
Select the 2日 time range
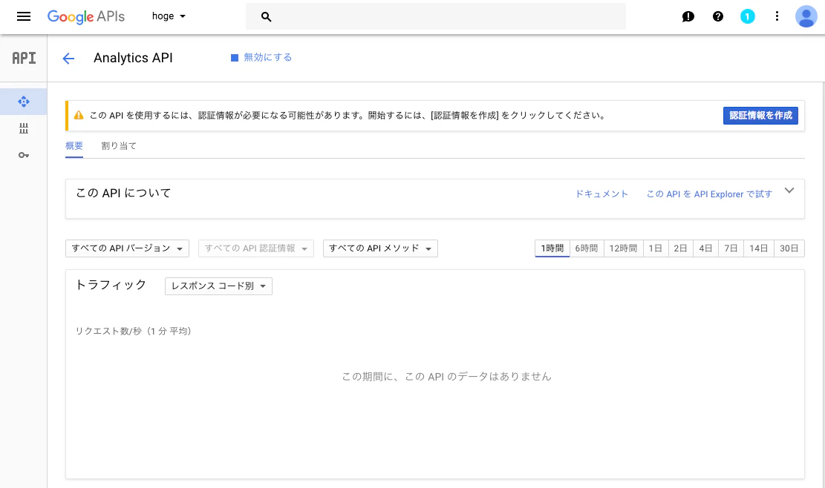680,248
